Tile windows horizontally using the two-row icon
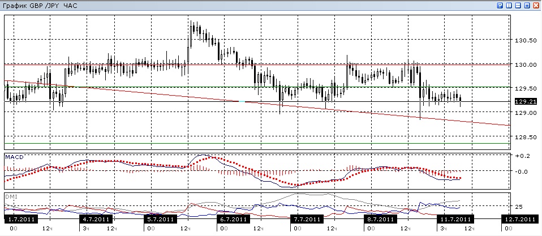Screen dimensions: 542x236 [x=518, y=6]
